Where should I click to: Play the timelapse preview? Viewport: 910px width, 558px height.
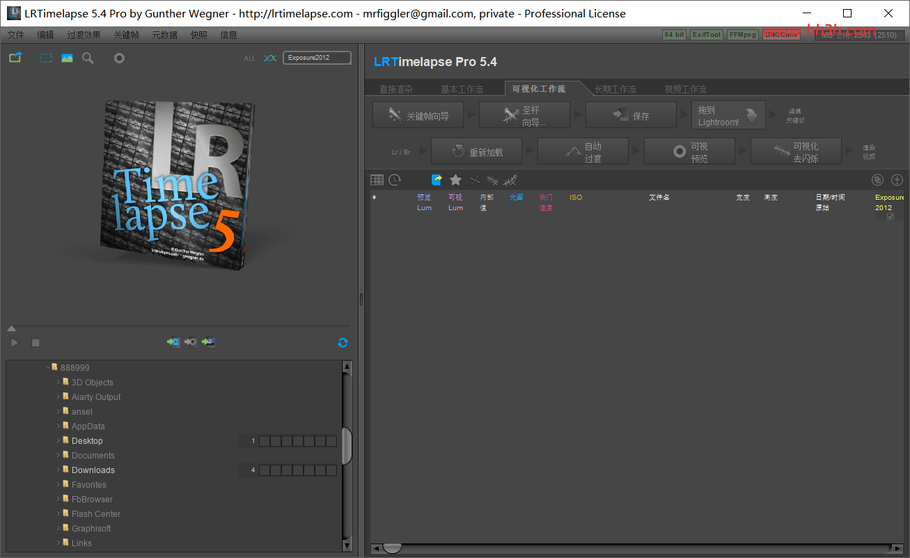tap(15, 343)
